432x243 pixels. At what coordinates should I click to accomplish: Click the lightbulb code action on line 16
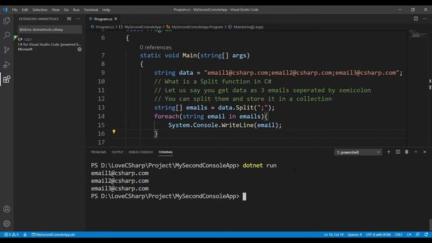[x=114, y=132]
